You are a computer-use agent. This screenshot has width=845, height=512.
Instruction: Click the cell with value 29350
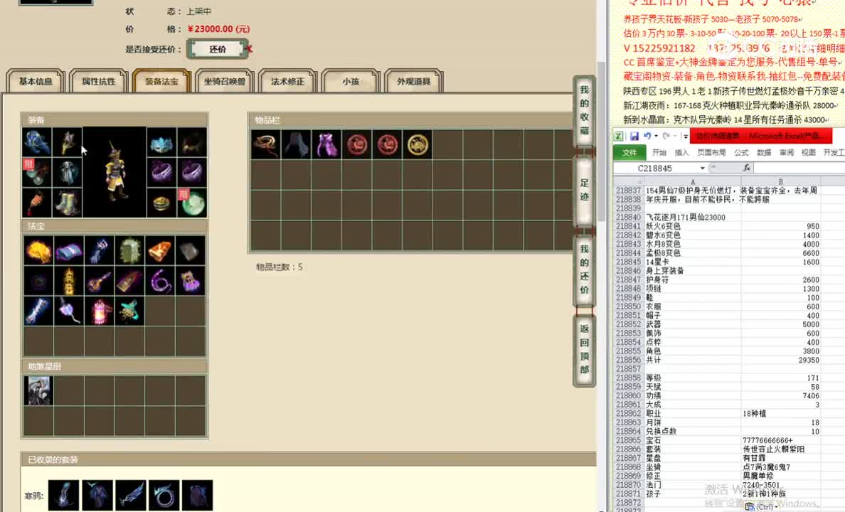click(x=781, y=360)
